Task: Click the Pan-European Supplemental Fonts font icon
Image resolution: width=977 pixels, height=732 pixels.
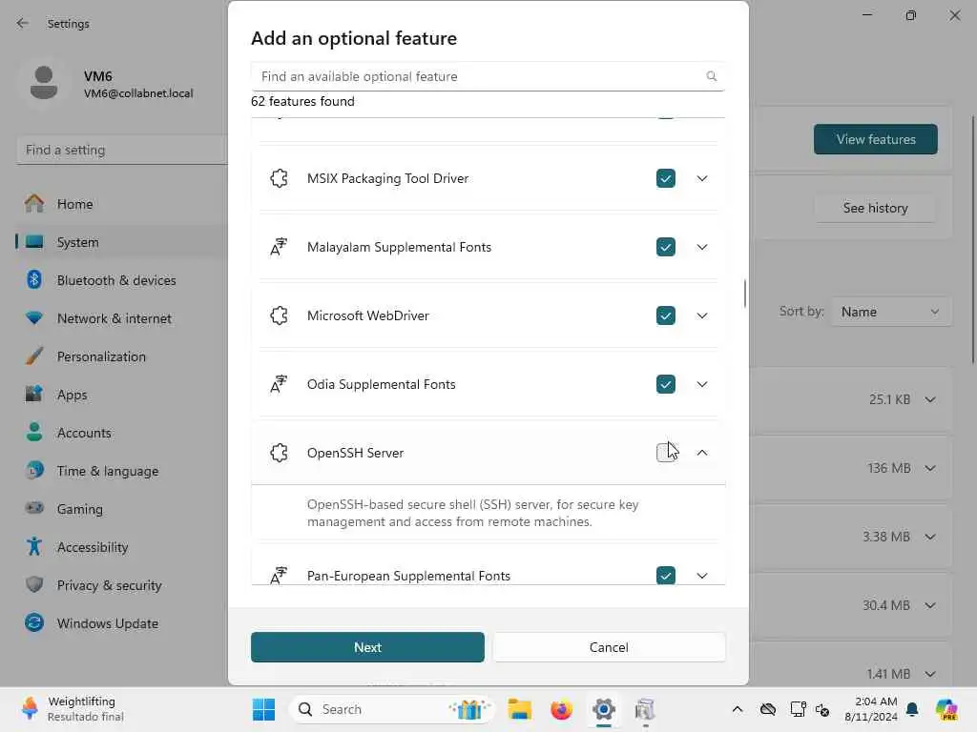Action: coord(280,576)
